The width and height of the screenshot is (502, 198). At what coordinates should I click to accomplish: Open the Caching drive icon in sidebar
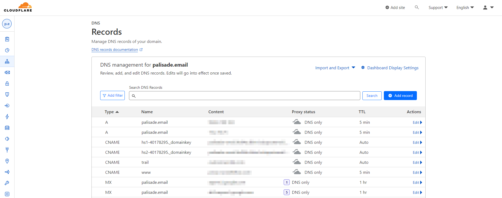tap(7, 128)
